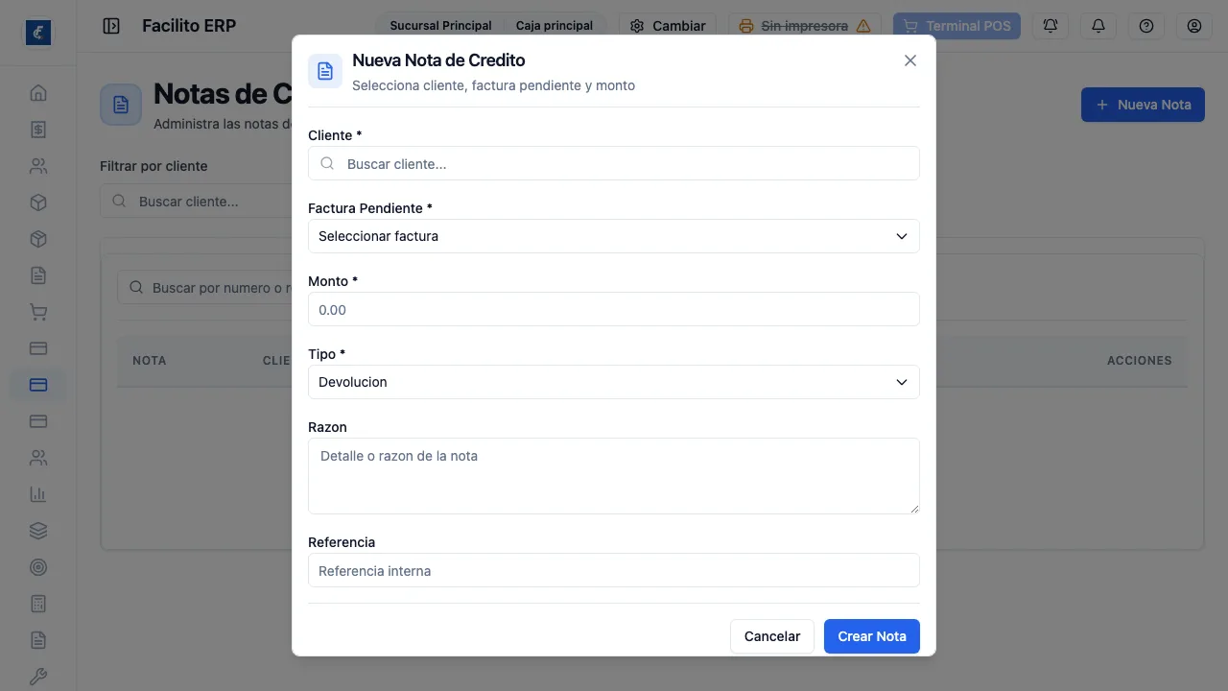Viewport: 1228px width, 691px height.
Task: Open the help question mark icon
Action: 1146,26
